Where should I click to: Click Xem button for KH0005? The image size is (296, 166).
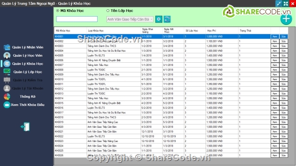pos(275,55)
